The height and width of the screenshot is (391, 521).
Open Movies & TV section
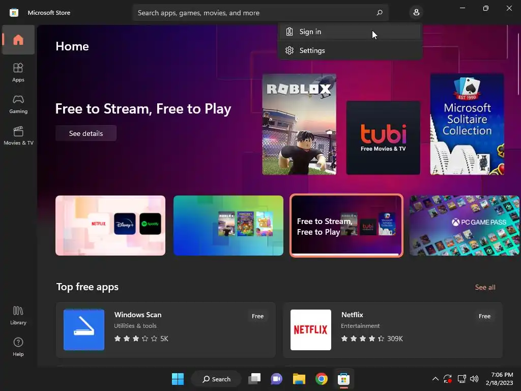pos(18,135)
